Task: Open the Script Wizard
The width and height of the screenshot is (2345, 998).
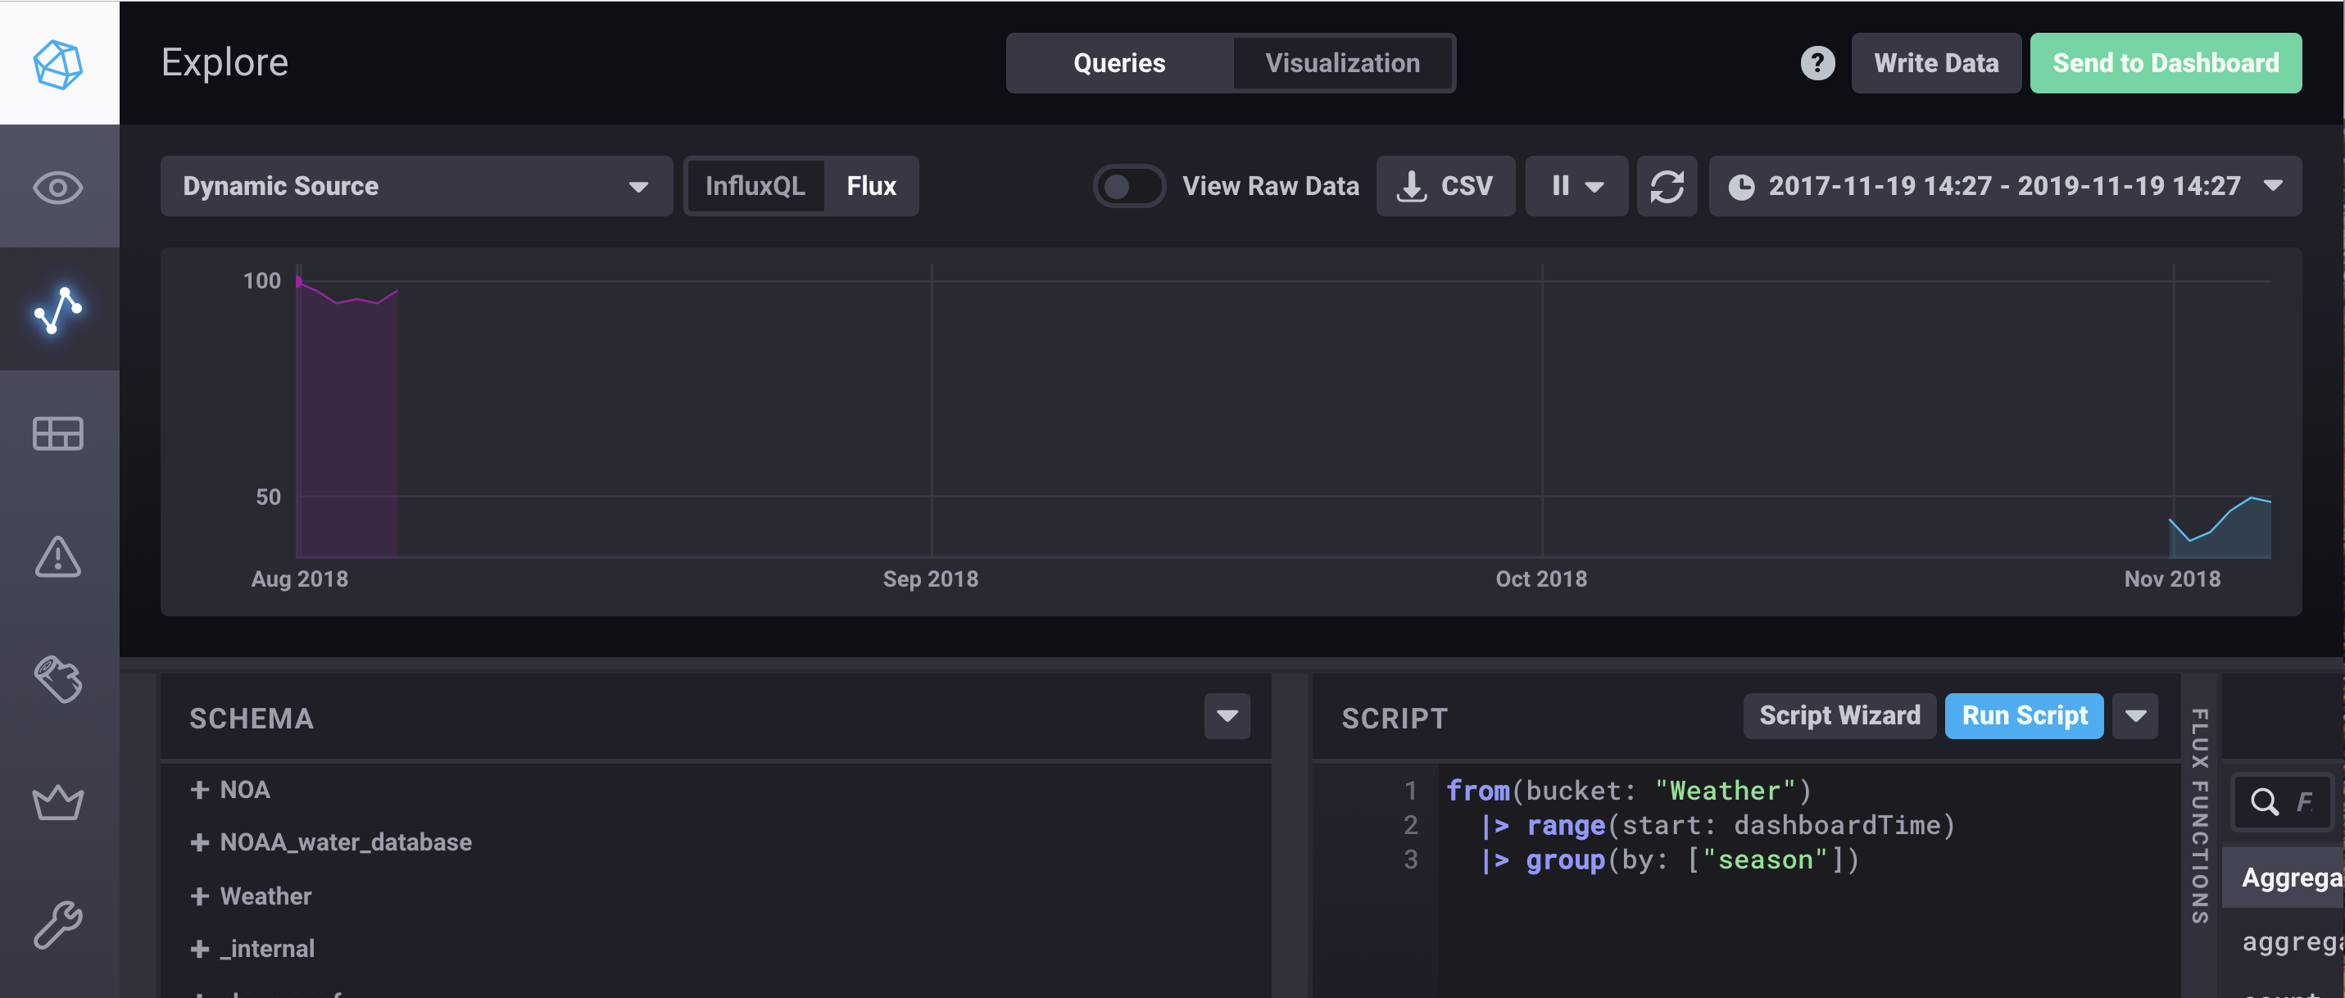Action: coord(1839,715)
